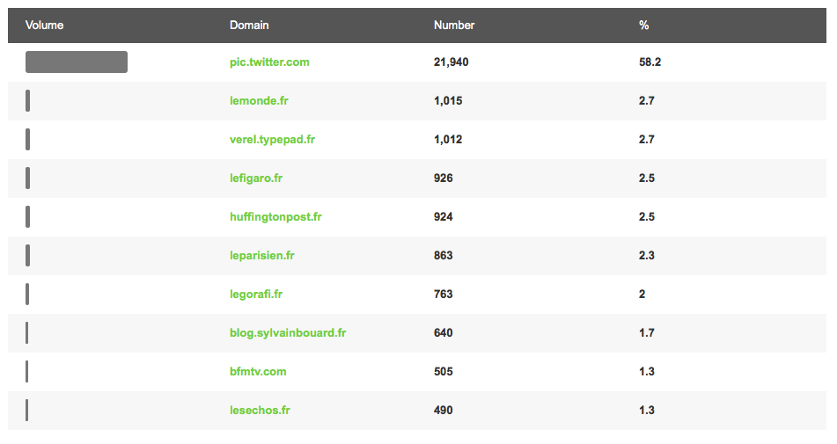Image resolution: width=837 pixels, height=444 pixels.
Task: Select the percentage in the lesechos.fr row
Action: 646,411
